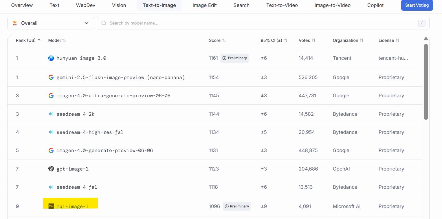Click the Bytedance icon beside seedream-4-high-res-fal
Screen dimensions: 442x219
(x=51, y=132)
